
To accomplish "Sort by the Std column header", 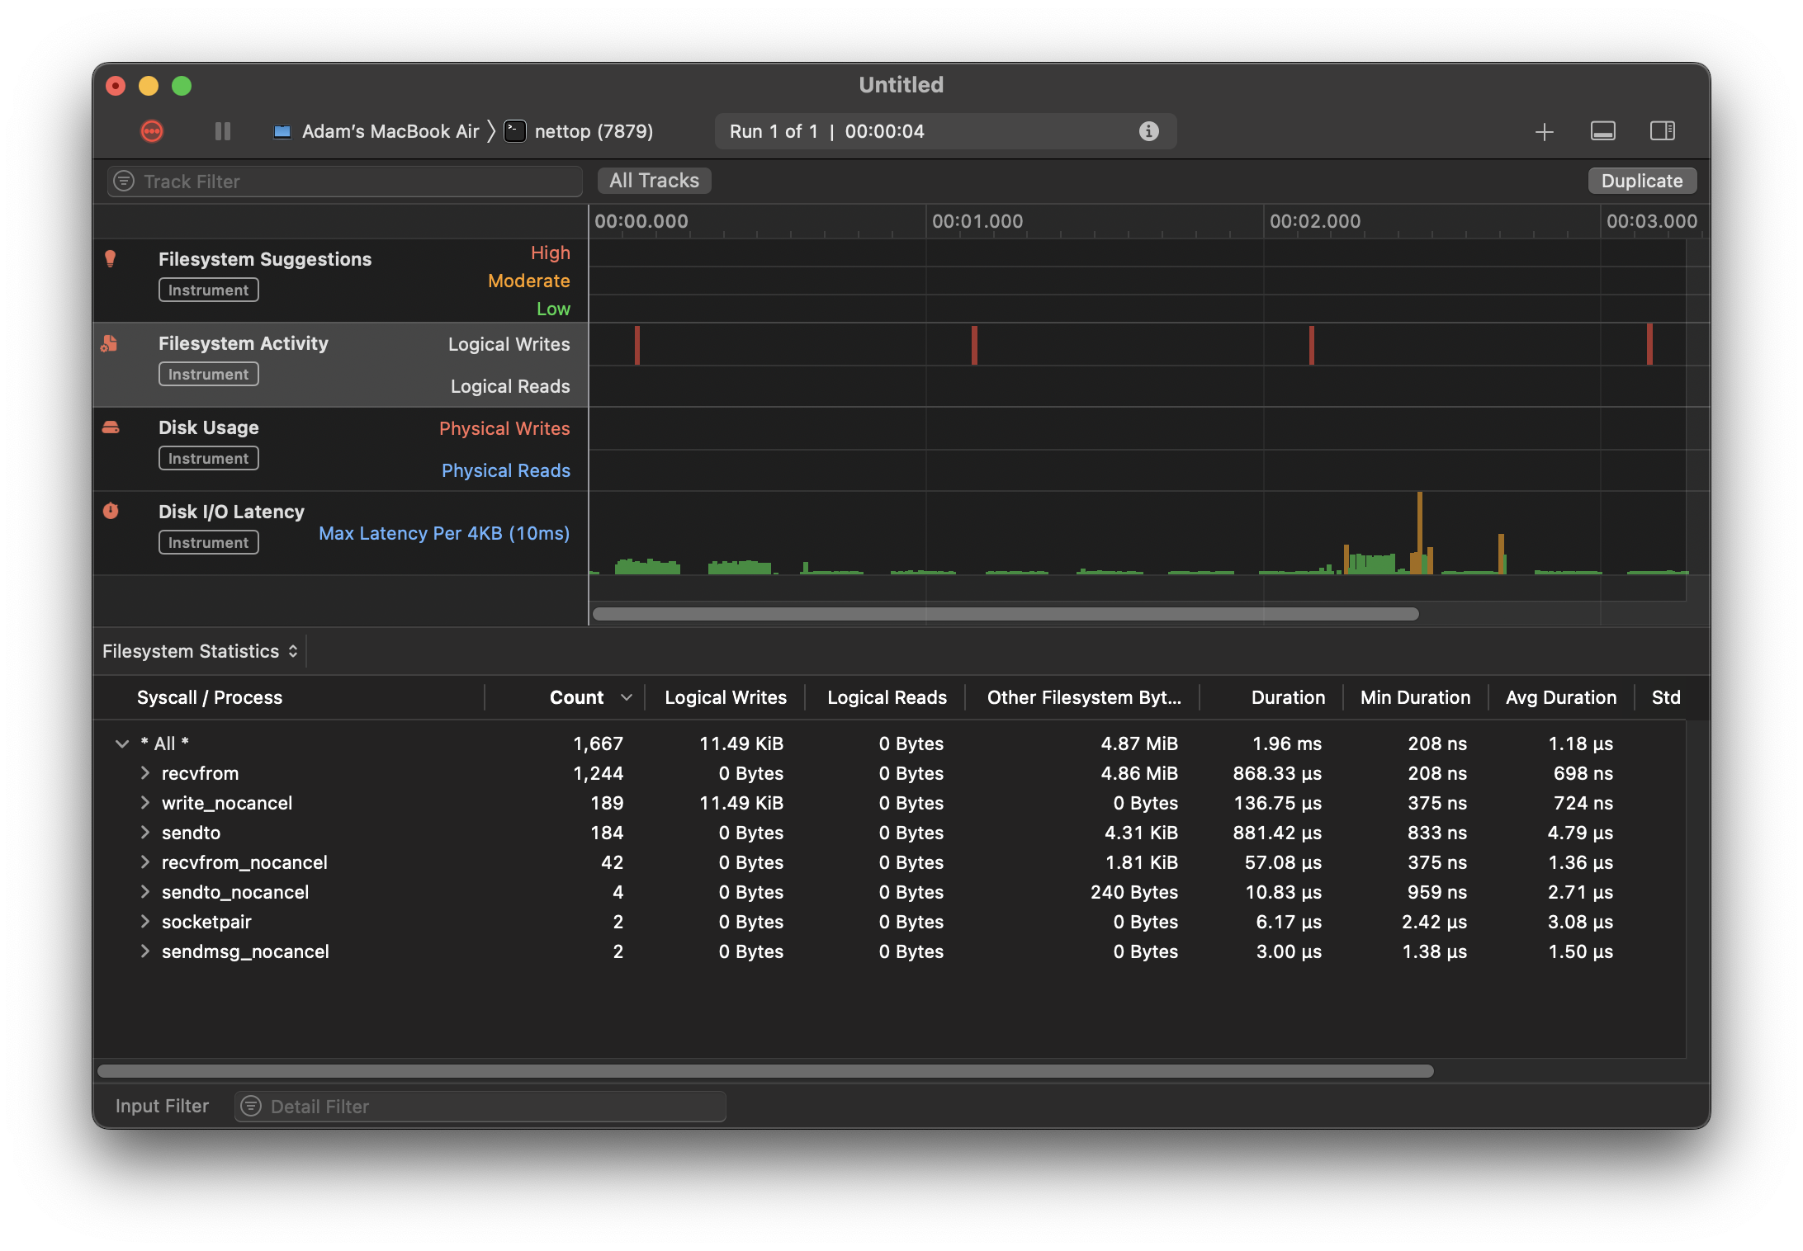I will (x=1665, y=697).
